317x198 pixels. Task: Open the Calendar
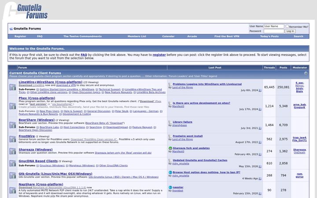(168, 37)
